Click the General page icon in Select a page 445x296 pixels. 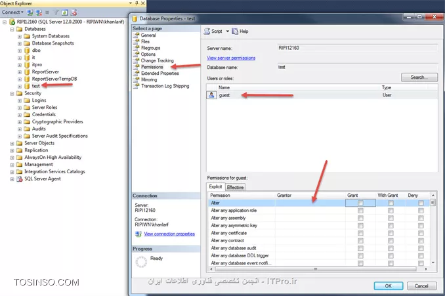(x=137, y=35)
